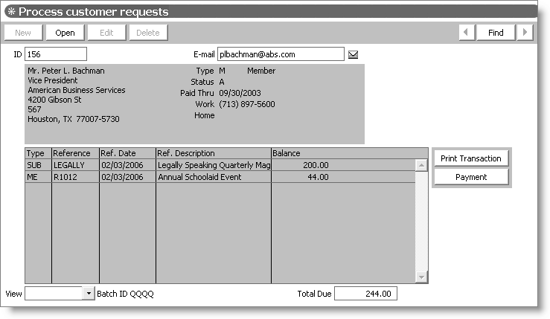Click the Edit button
Image resolution: width=550 pixels, height=319 pixels.
coord(106,33)
